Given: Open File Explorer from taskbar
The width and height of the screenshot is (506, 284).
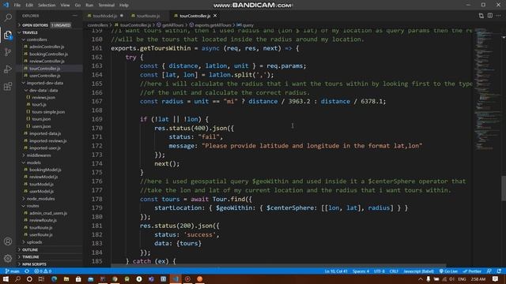Looking at the screenshot, I should 66,278.
